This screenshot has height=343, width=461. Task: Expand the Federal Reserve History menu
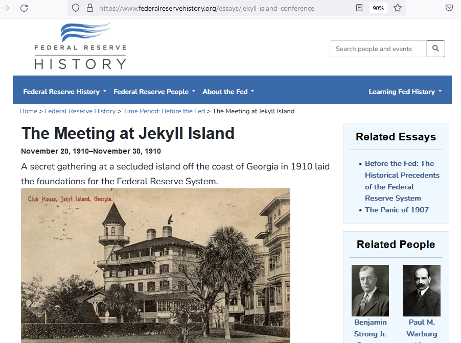point(64,92)
